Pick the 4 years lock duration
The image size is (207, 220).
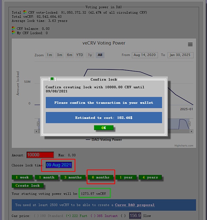pos(150,177)
